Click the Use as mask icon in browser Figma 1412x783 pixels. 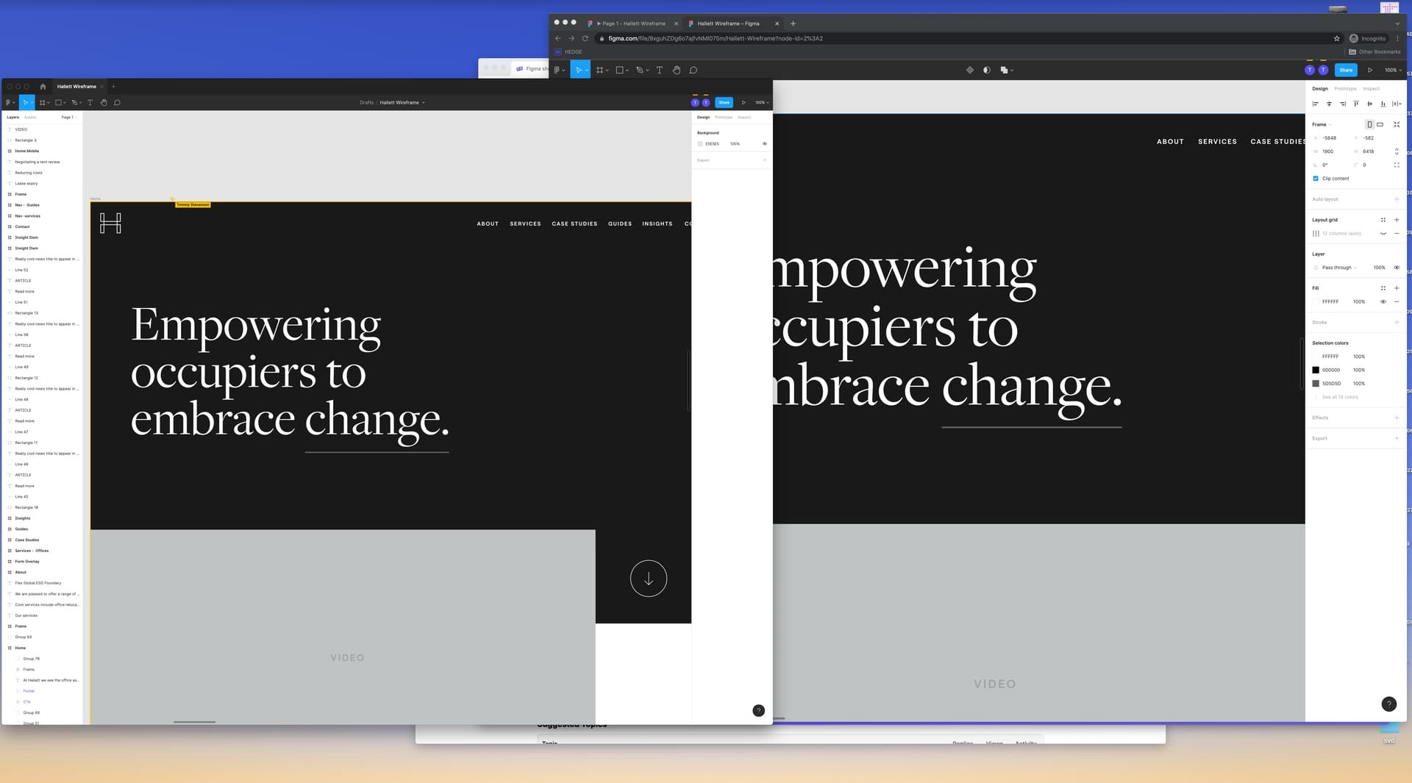tap(987, 71)
